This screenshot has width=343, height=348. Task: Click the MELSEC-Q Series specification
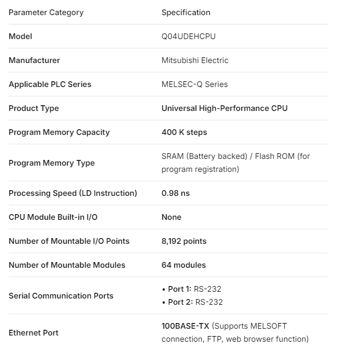click(194, 84)
